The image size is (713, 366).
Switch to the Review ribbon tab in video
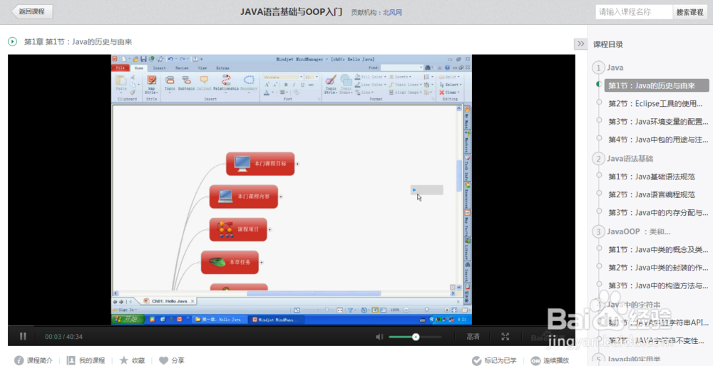pos(182,68)
